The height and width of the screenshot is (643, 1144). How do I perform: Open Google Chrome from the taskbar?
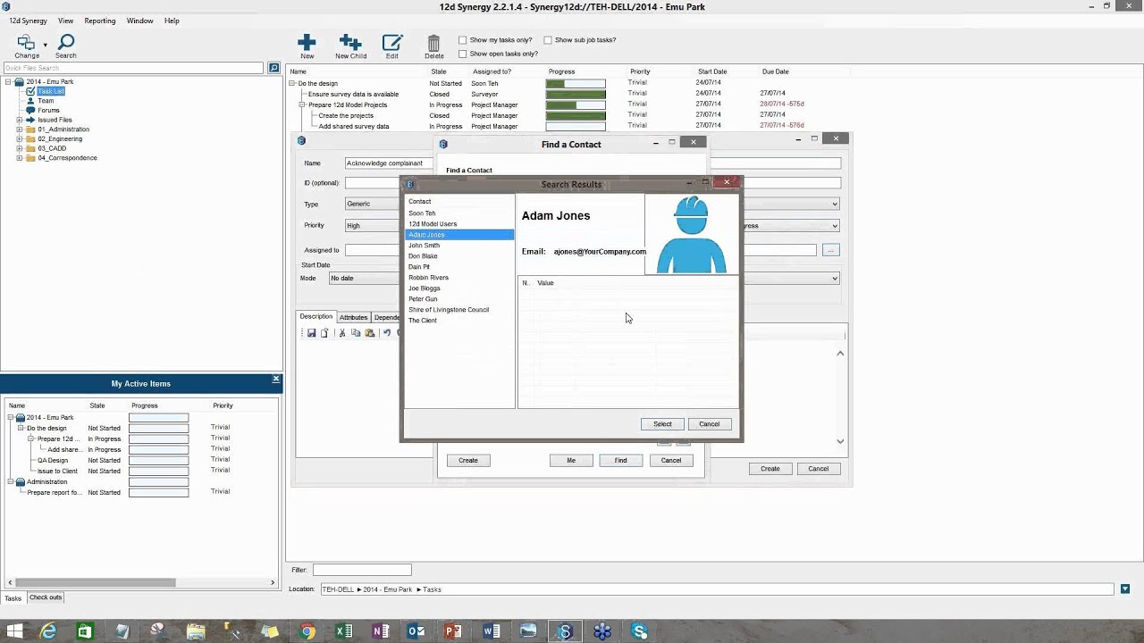point(307,631)
